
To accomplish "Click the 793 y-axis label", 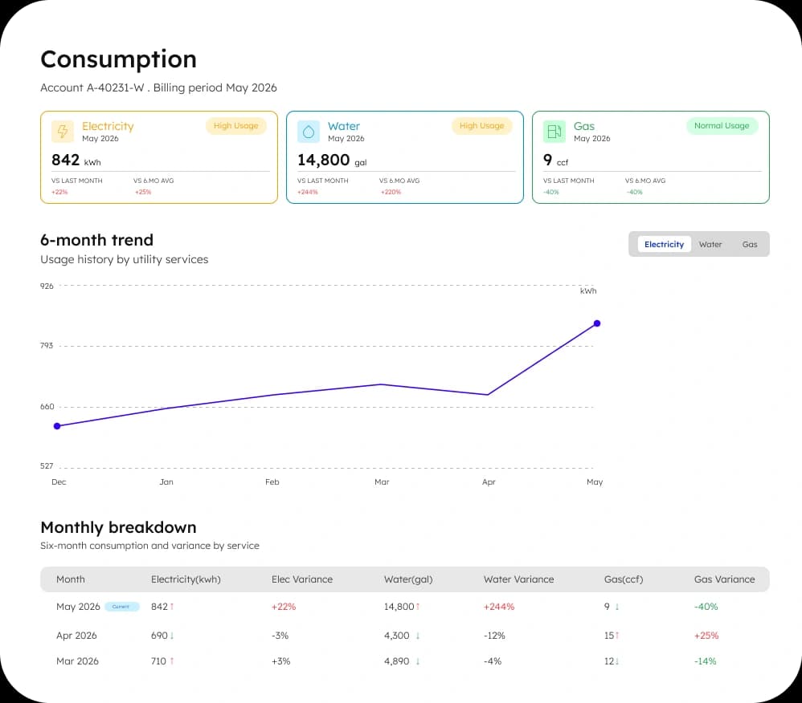I will click(47, 345).
